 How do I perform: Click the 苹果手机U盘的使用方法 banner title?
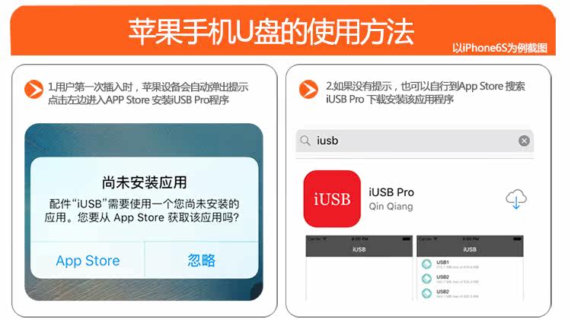[x=271, y=32]
